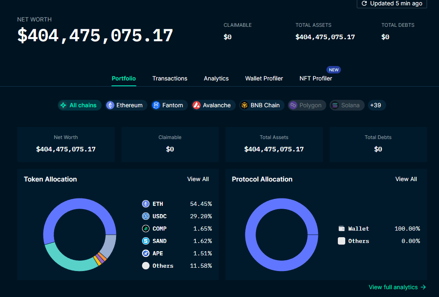Click the large Net Worth header amount
The width and height of the screenshot is (439, 297).
[95, 36]
